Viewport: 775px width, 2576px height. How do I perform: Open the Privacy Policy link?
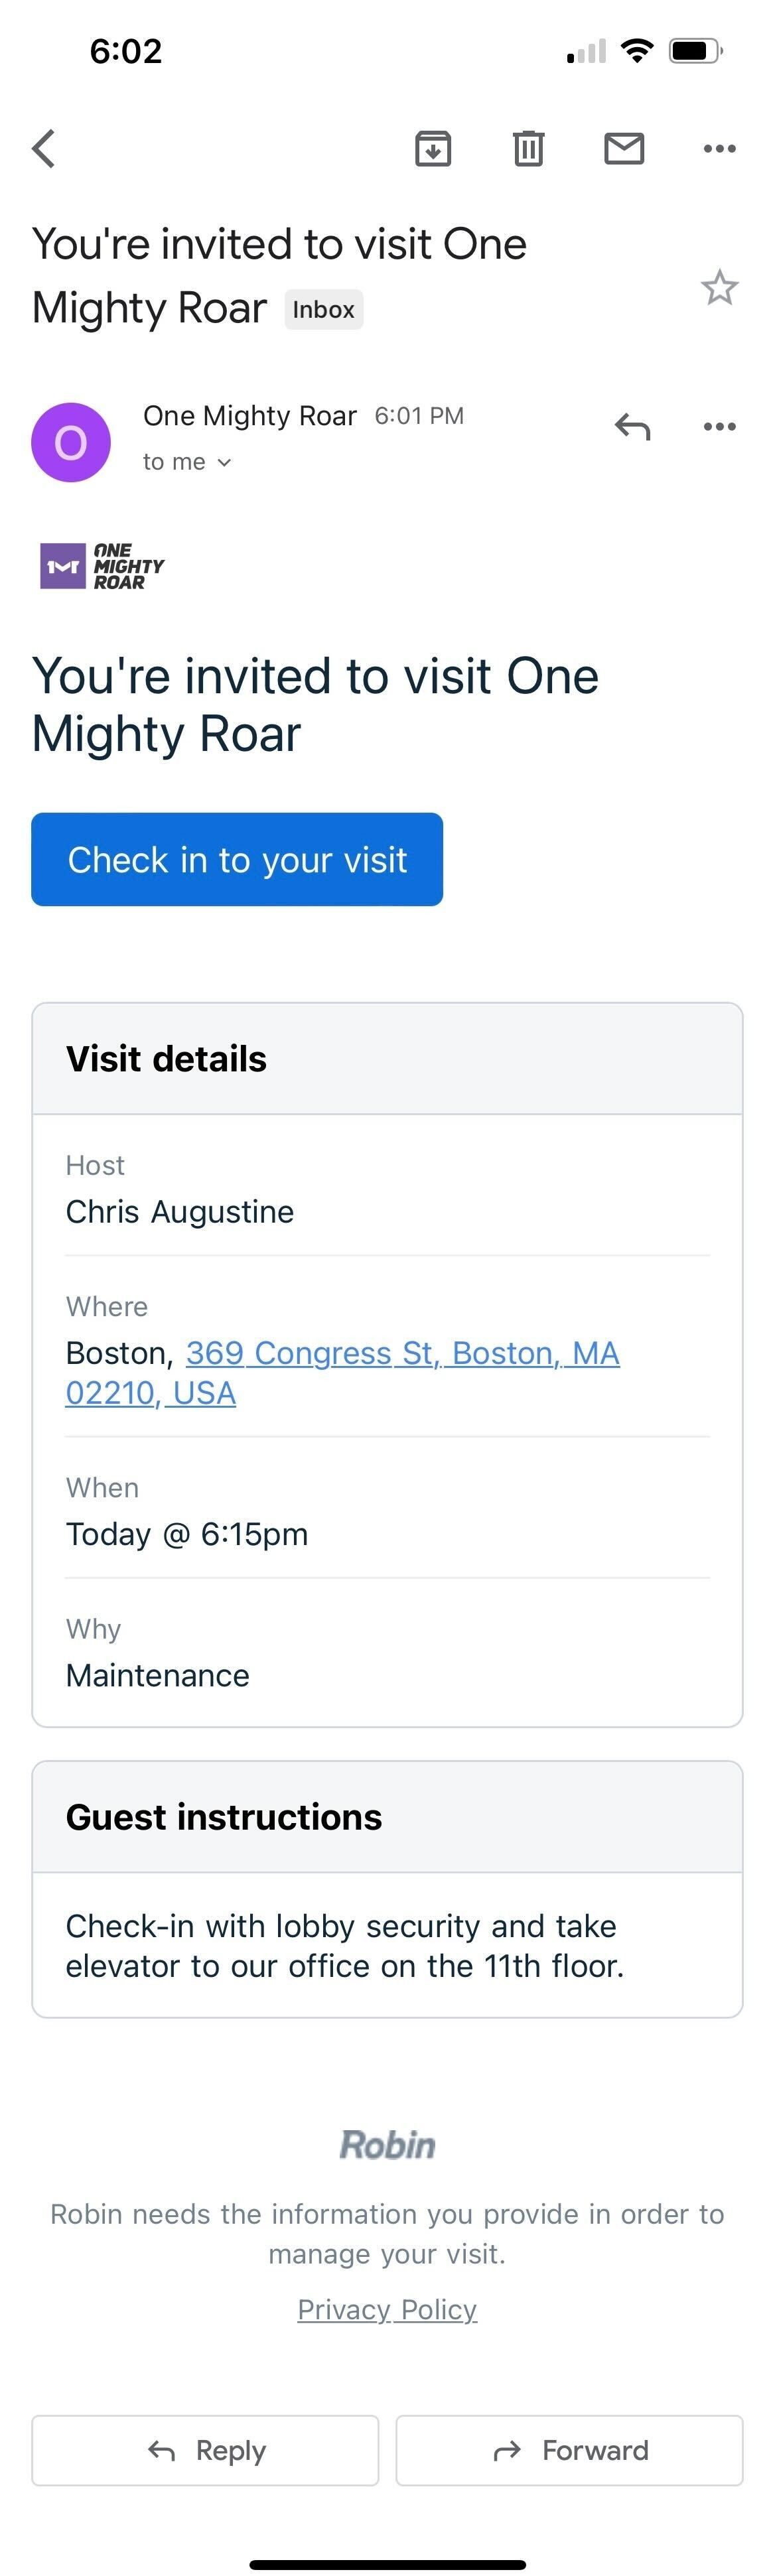point(387,2310)
